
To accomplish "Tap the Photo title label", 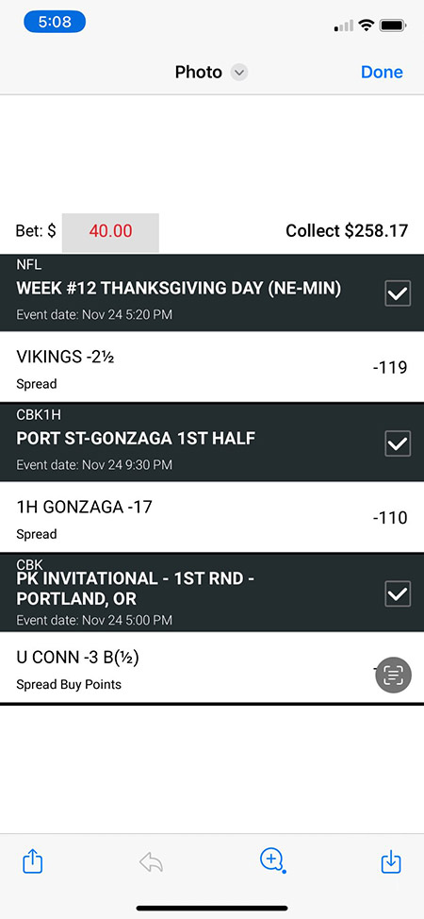I will 199,72.
